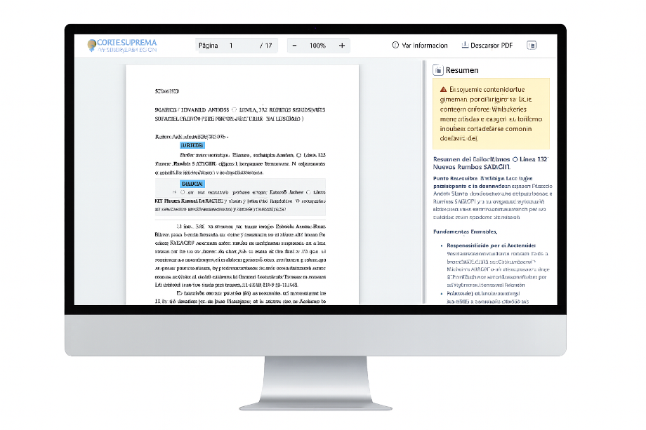Click the Fundamentas section heading

click(465, 231)
